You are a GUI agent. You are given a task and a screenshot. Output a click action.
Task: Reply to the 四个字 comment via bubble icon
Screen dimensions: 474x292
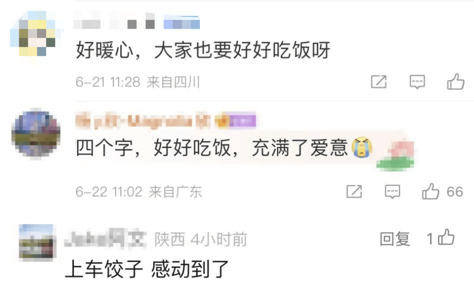coord(393,192)
